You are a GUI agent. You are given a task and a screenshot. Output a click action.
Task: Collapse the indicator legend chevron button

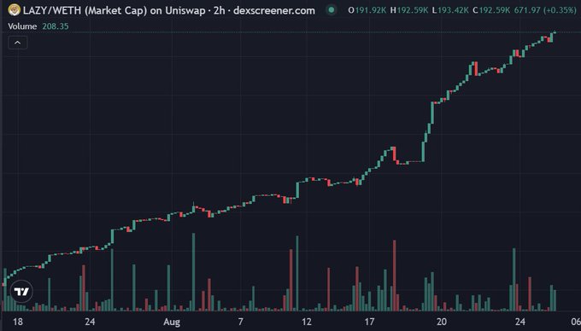pos(17,43)
